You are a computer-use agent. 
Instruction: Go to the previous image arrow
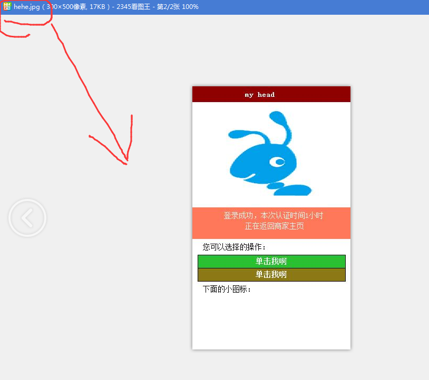(x=27, y=218)
